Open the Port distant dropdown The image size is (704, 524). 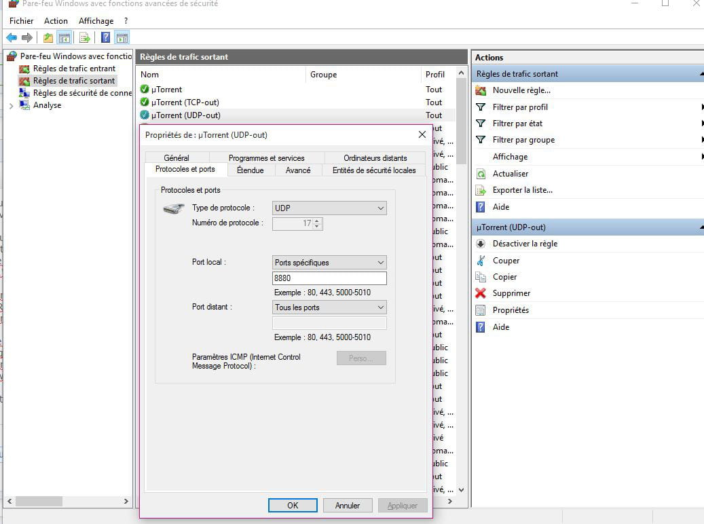pos(329,307)
